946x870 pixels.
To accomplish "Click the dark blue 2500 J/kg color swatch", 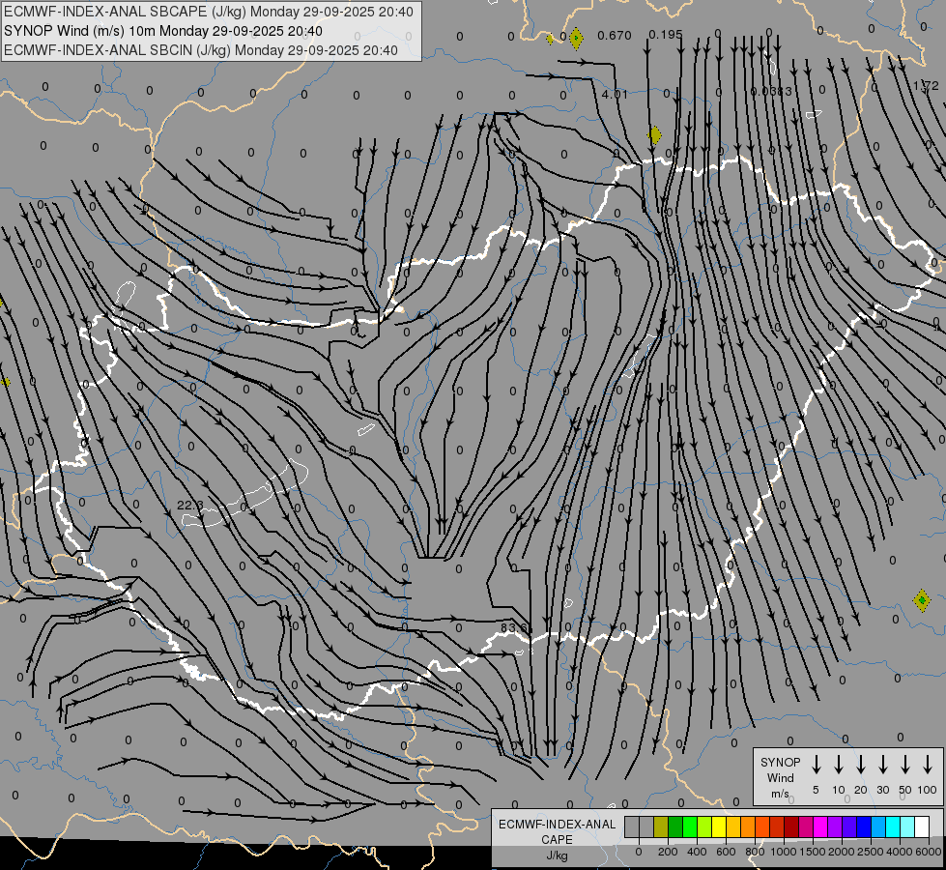I will (864, 826).
